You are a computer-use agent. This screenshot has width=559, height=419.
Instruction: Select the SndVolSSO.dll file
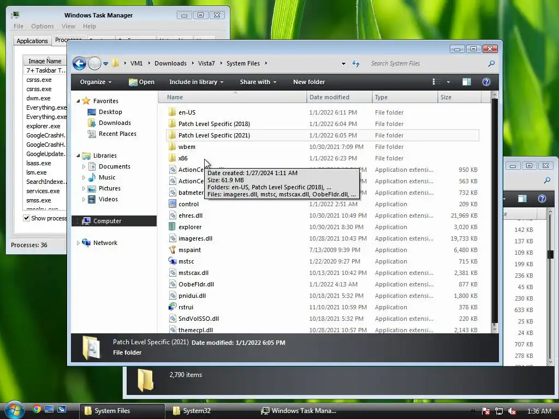[323, 319]
